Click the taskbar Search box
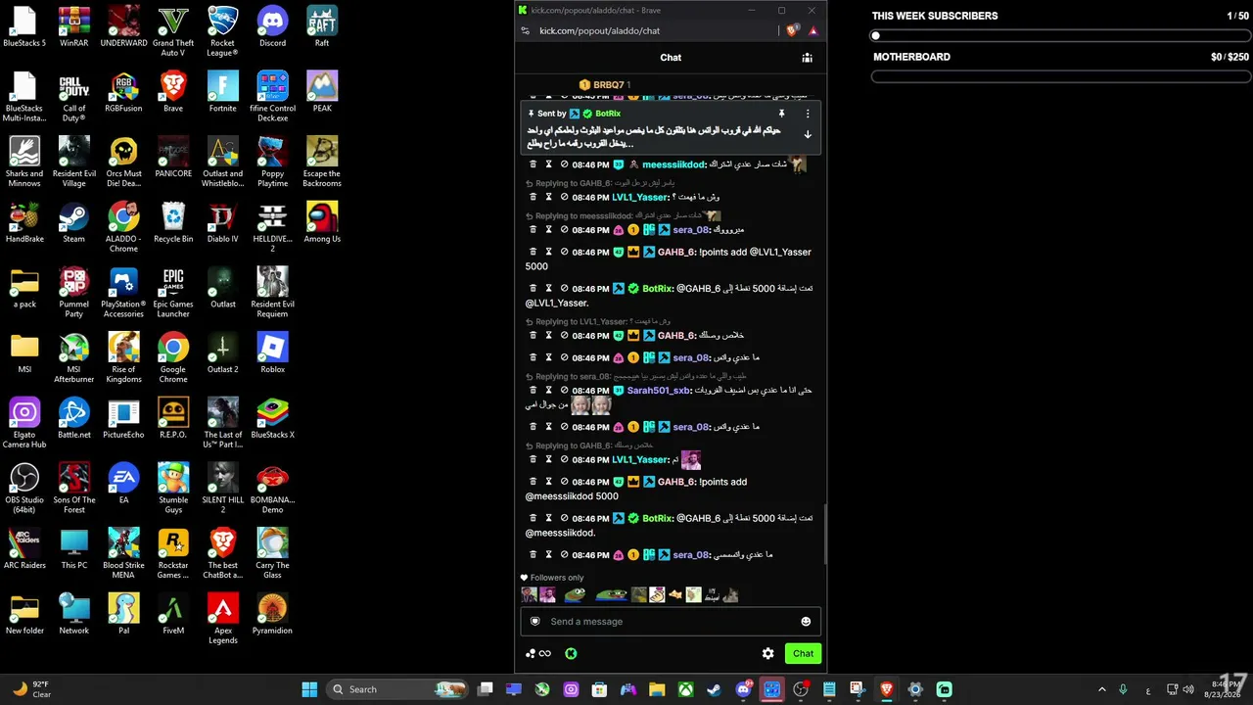Image resolution: width=1253 pixels, height=705 pixels. (399, 689)
